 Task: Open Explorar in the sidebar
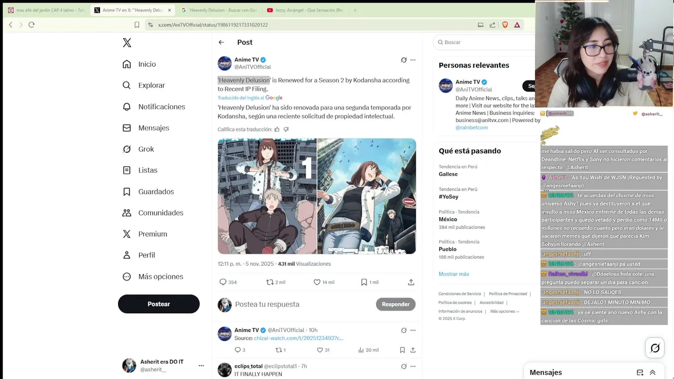(143, 85)
